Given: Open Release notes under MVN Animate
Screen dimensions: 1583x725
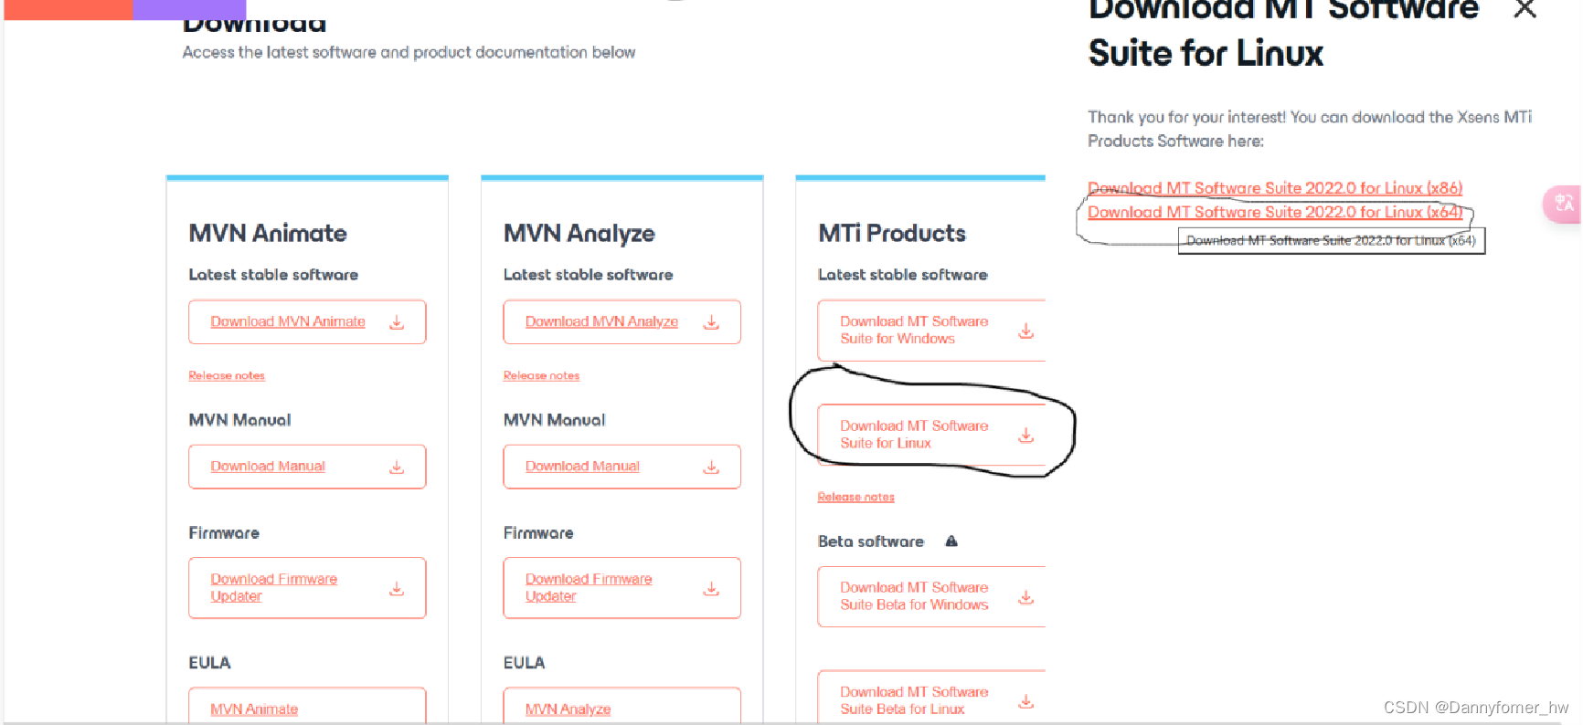Looking at the screenshot, I should [x=226, y=374].
